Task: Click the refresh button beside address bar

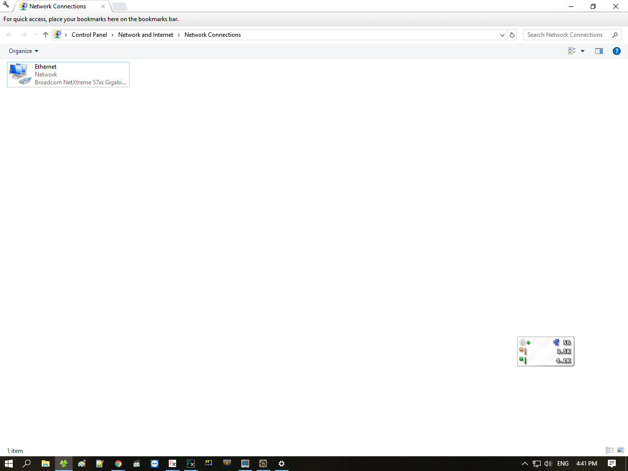Action: click(x=512, y=35)
